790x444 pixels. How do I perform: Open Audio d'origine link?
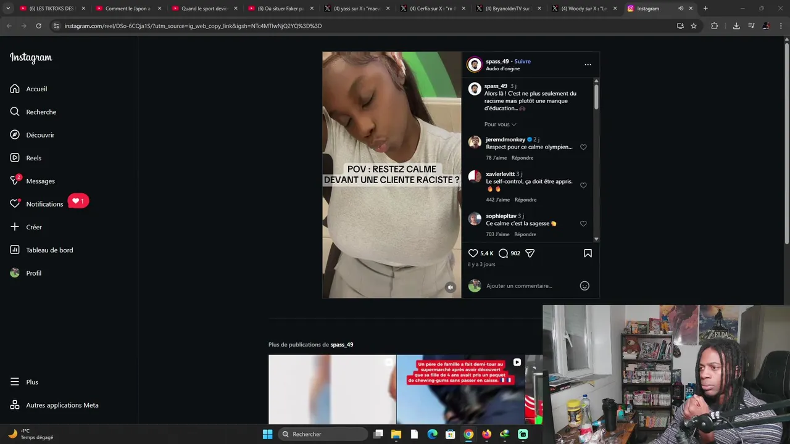coord(502,68)
